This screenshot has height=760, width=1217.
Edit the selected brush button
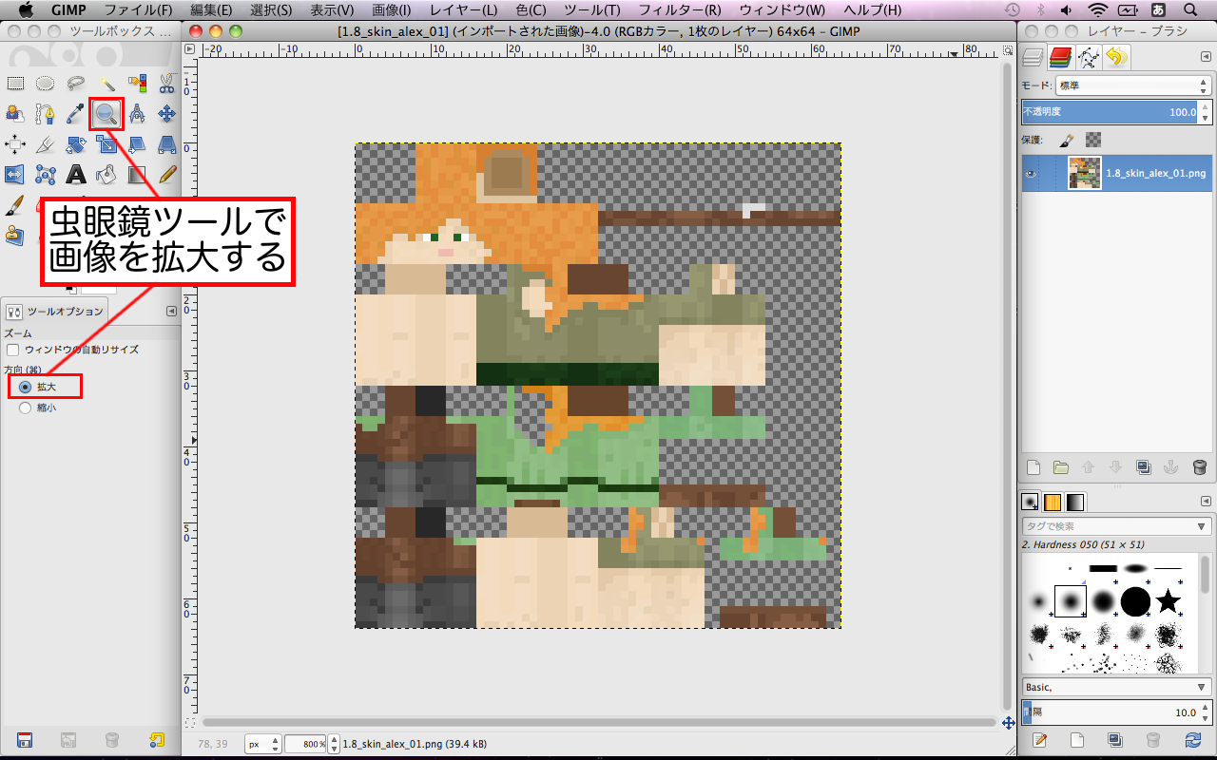pos(1039,739)
